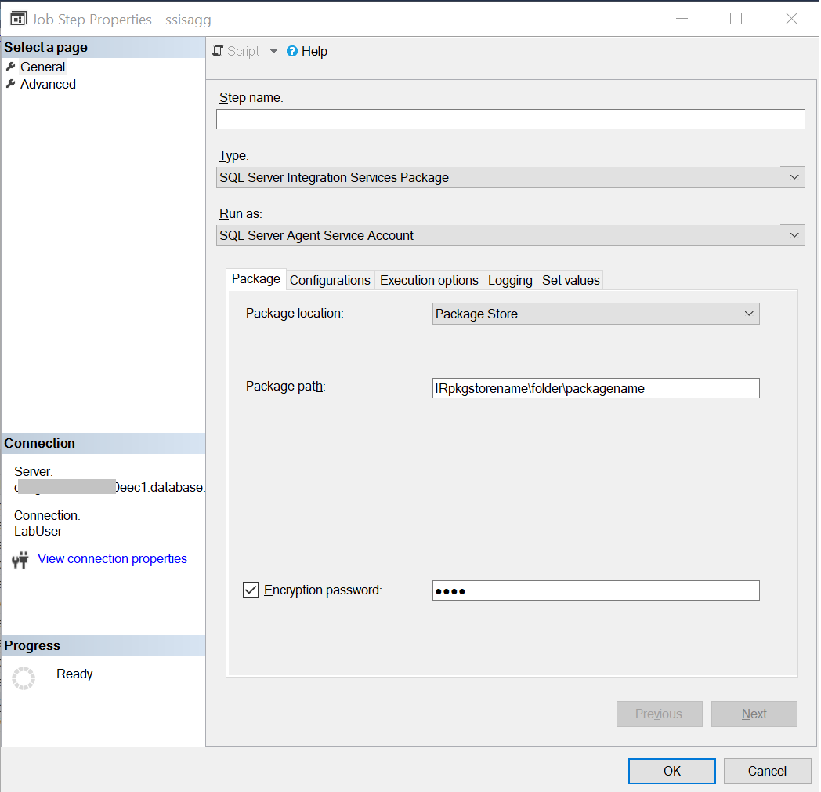Switch to the Configurations tab

coord(330,281)
